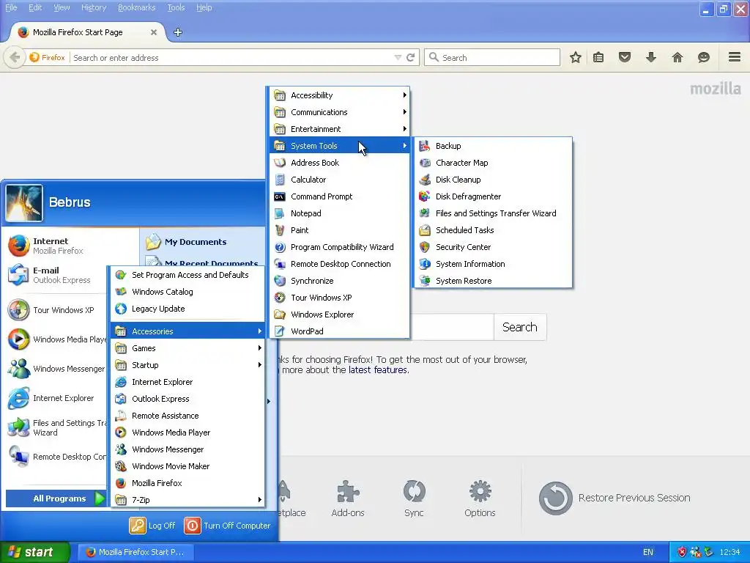Launch Character Map
Viewport: 750px width, 563px height.
493,163
